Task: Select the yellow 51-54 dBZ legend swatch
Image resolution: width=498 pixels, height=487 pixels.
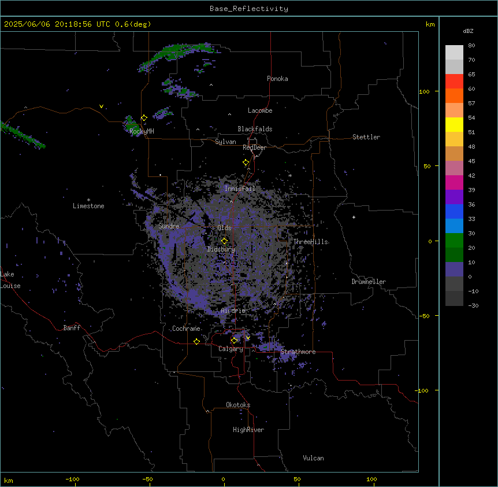Action: [454, 124]
